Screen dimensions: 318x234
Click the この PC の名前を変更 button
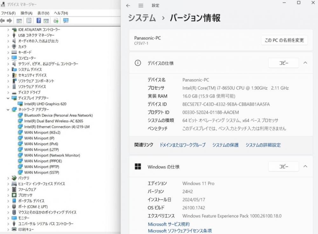click(284, 40)
